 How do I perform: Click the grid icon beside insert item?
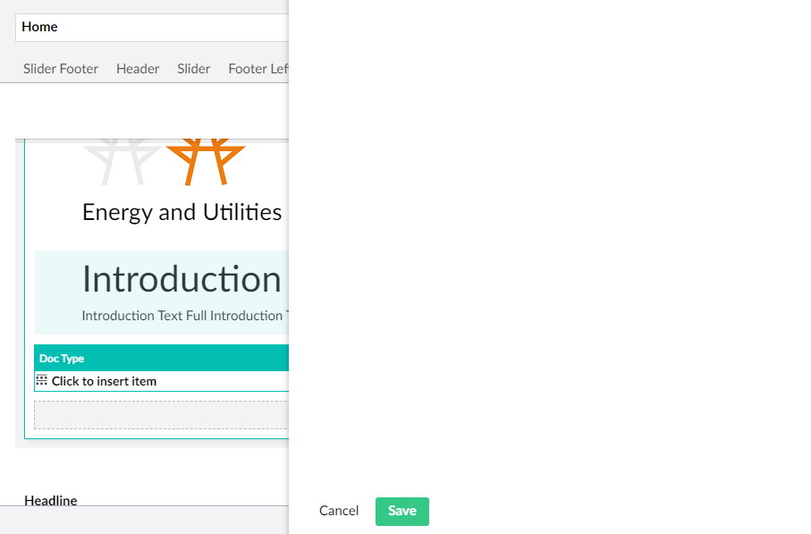[x=41, y=381]
